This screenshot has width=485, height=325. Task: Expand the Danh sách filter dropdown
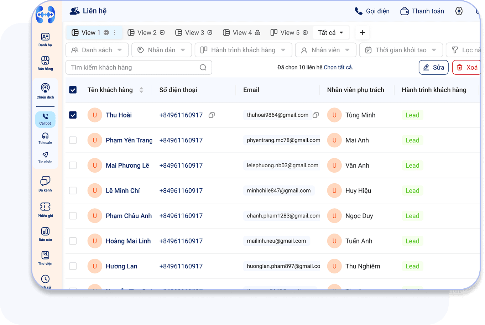click(x=97, y=50)
